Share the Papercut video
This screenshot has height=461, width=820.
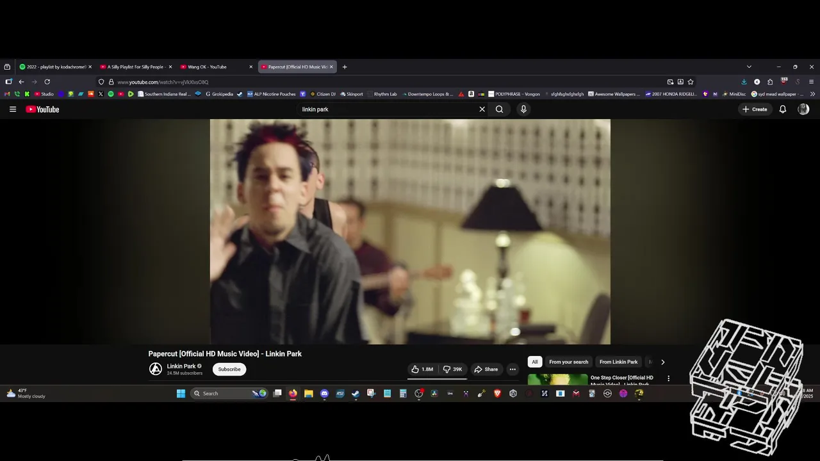pos(486,369)
